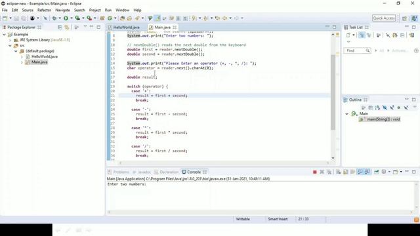Click the Open Type folder icon
This screenshot has height=236, width=420.
123,18
